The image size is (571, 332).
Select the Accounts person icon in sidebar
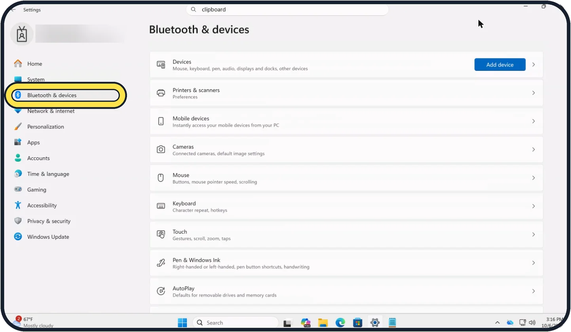point(18,158)
